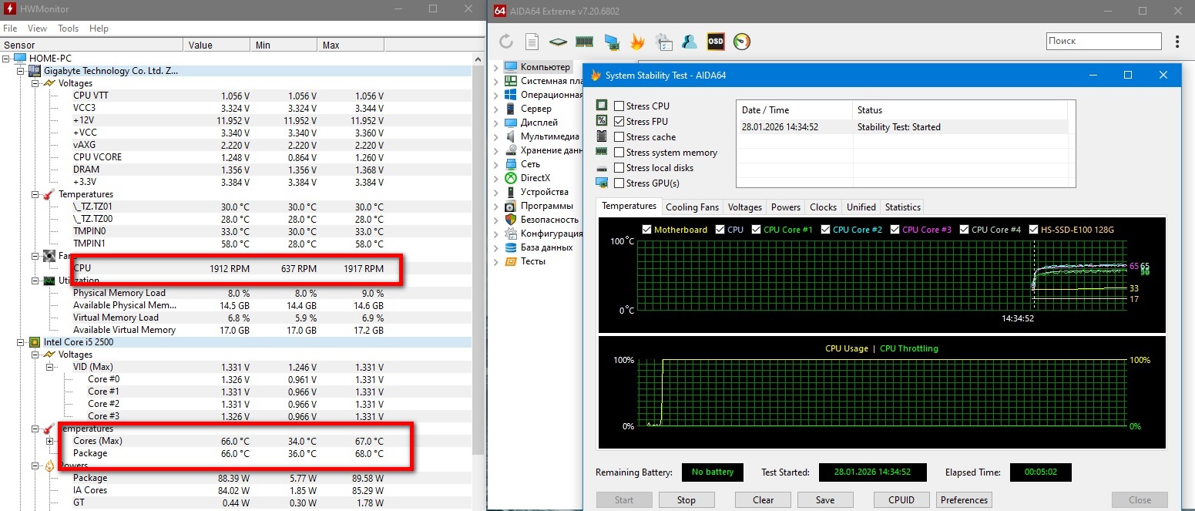Collapse the HOME-PC tree node in HWMonitor
The height and width of the screenshot is (511, 1195).
click(x=7, y=58)
